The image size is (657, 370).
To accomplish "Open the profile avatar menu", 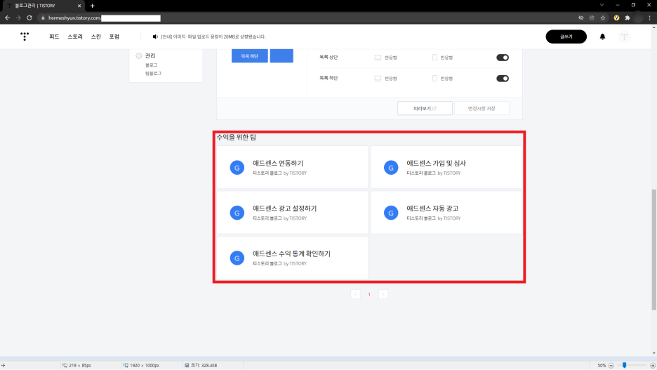I will (x=624, y=37).
